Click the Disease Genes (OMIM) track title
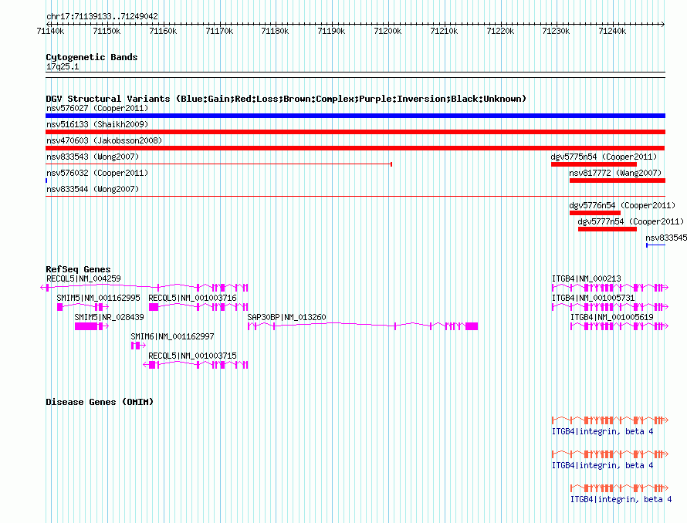 (x=100, y=402)
